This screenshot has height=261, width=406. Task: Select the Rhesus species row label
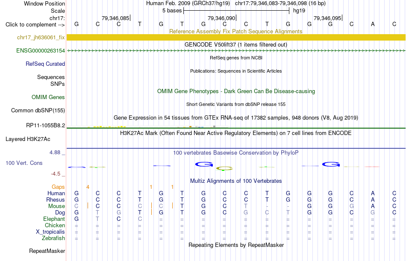point(56,200)
